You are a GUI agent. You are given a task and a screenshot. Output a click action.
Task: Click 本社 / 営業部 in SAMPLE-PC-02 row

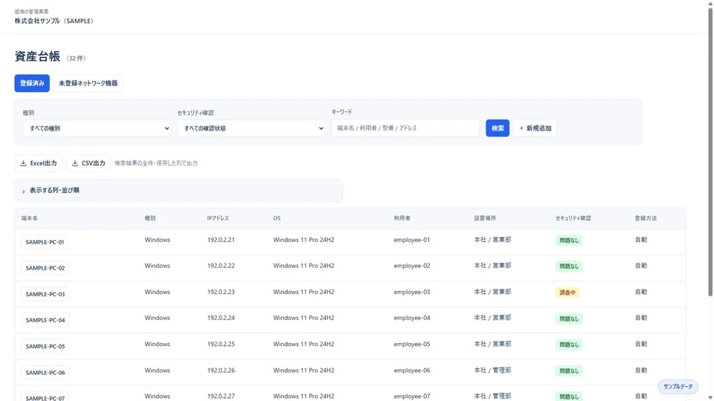click(x=492, y=266)
